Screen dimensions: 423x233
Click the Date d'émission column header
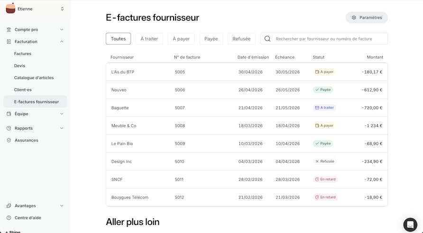(x=253, y=57)
